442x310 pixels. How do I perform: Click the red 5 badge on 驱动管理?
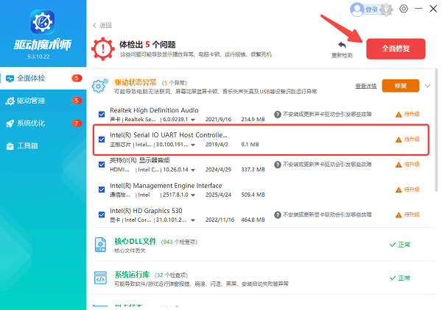tap(77, 101)
